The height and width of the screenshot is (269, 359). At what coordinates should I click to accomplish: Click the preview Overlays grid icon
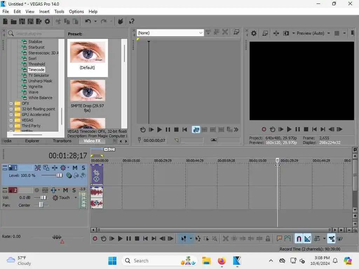point(337,33)
